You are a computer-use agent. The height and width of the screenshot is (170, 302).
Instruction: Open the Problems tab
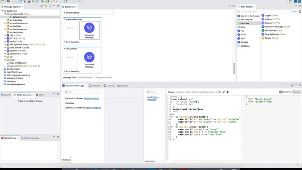(x=95, y=85)
